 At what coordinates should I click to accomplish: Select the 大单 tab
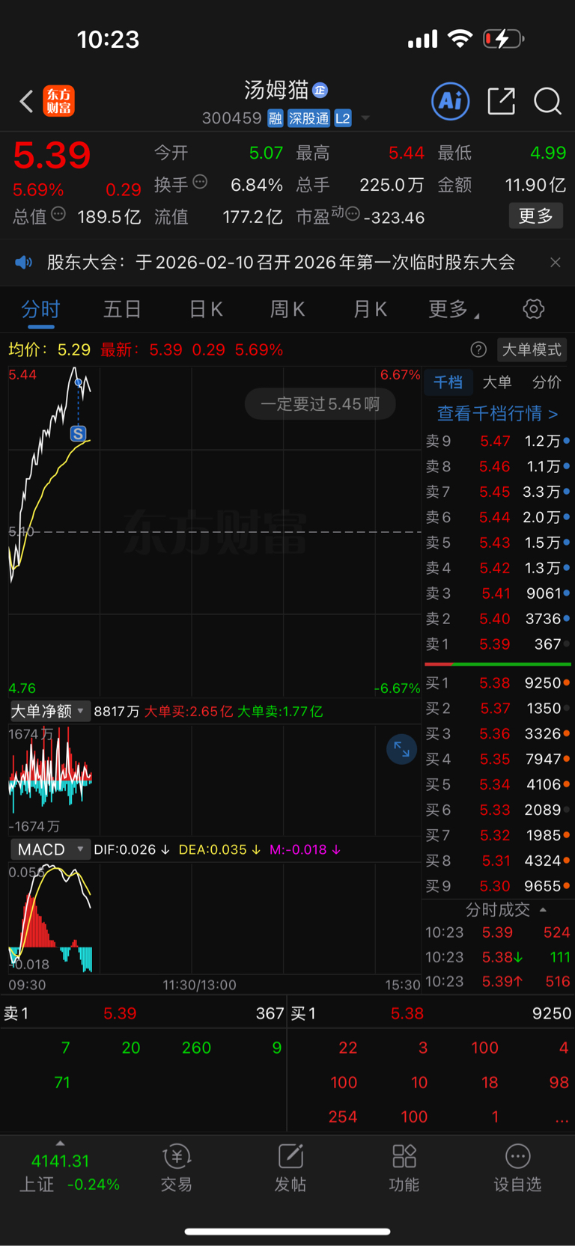click(x=497, y=382)
